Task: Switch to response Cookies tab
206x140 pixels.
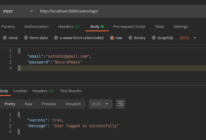Action: (x=20, y=91)
